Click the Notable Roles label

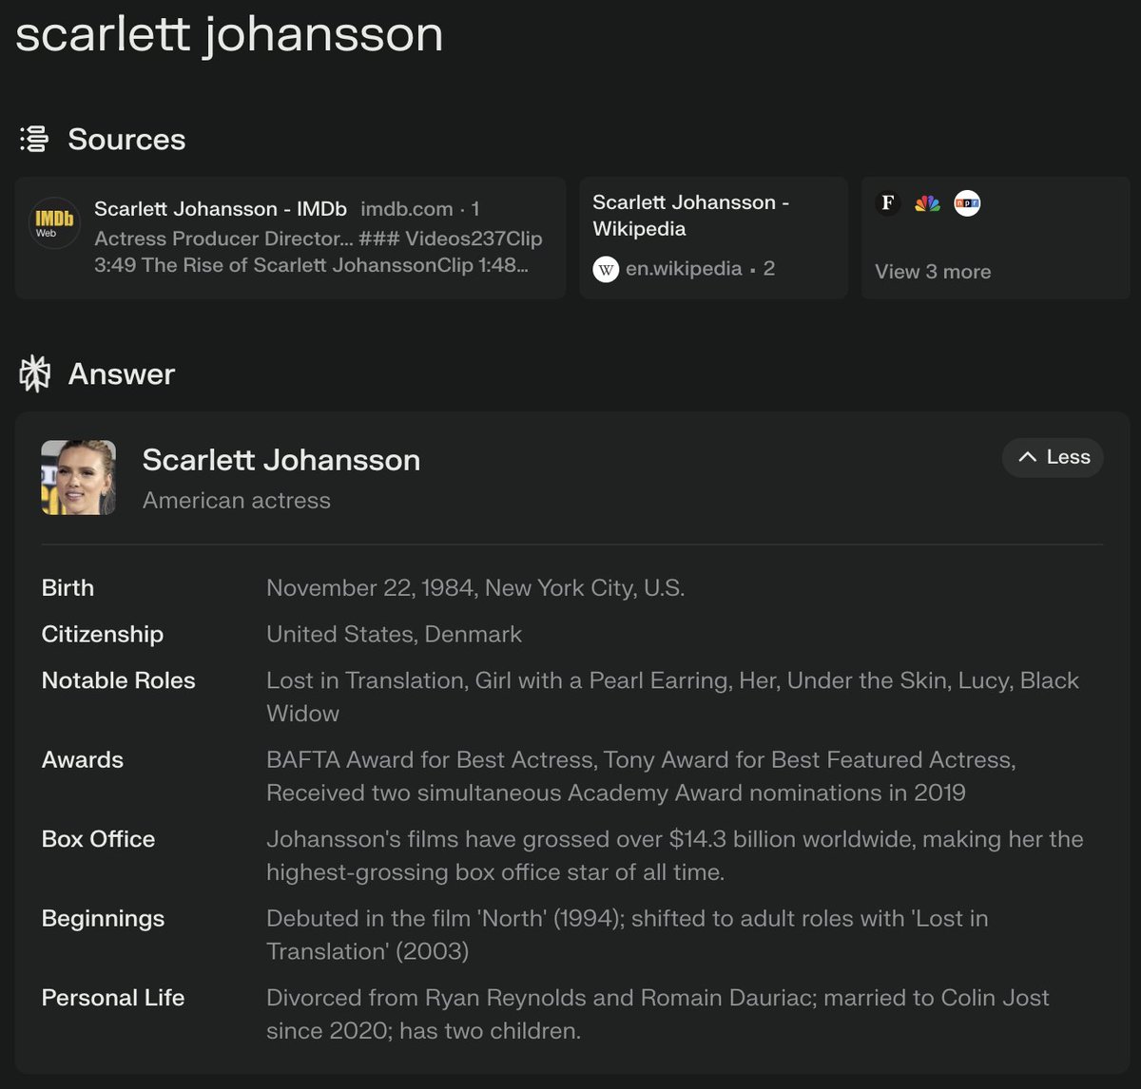coord(119,680)
